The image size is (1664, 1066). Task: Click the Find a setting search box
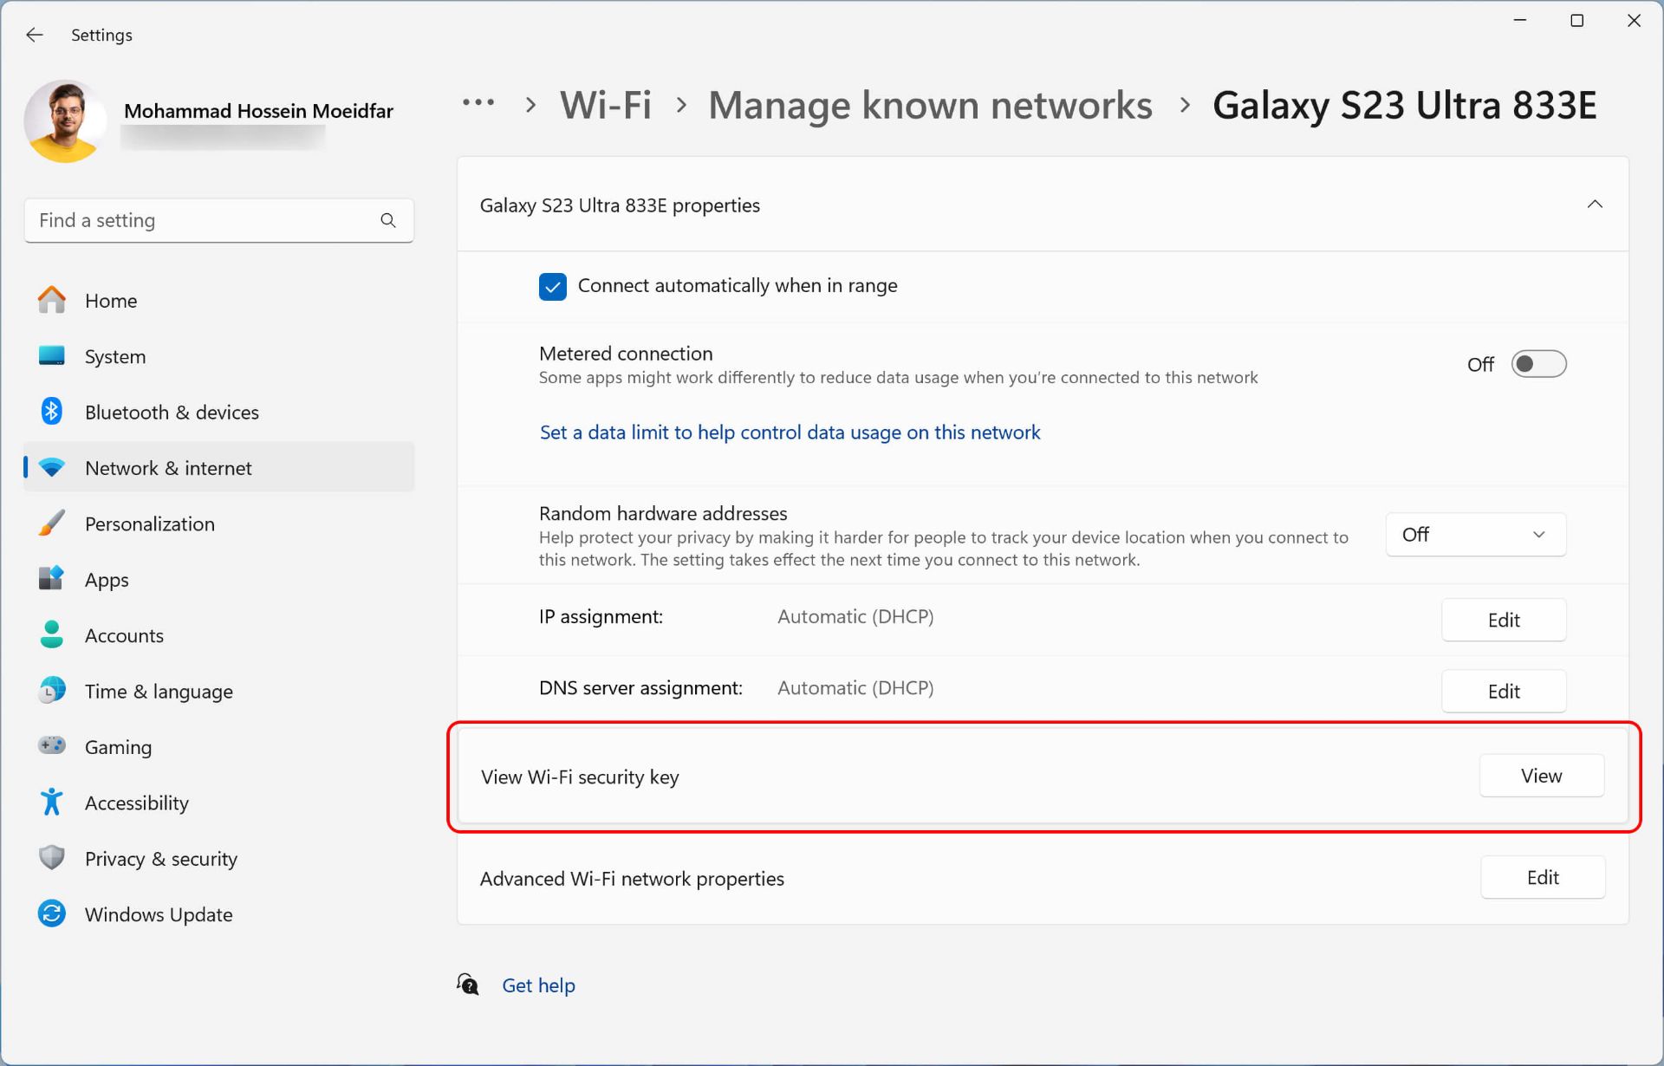pos(218,221)
